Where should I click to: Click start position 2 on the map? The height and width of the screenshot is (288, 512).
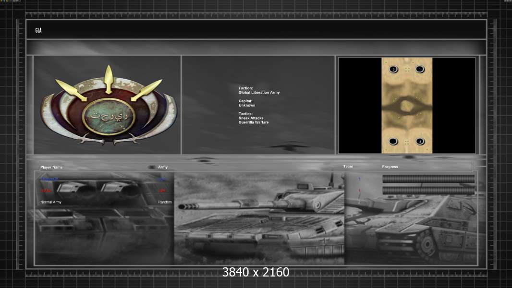pos(393,69)
